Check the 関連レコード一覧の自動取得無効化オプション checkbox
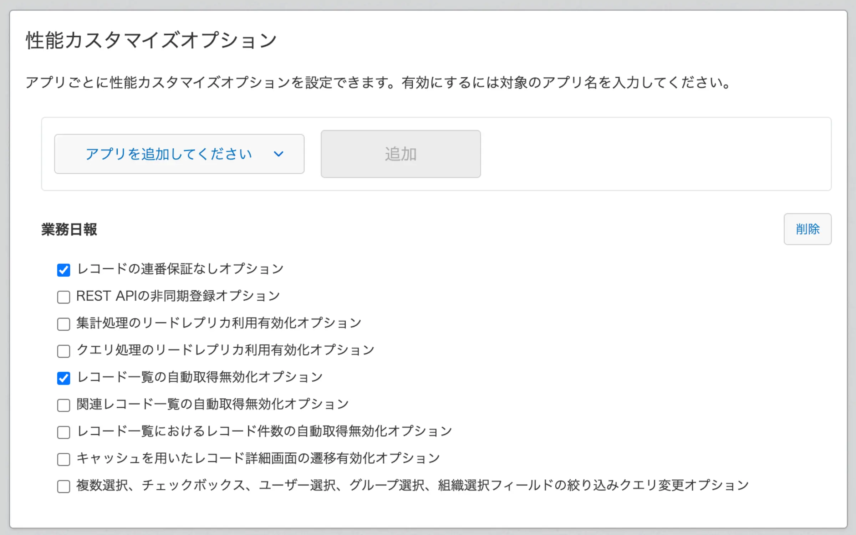This screenshot has width=856, height=535. (63, 405)
